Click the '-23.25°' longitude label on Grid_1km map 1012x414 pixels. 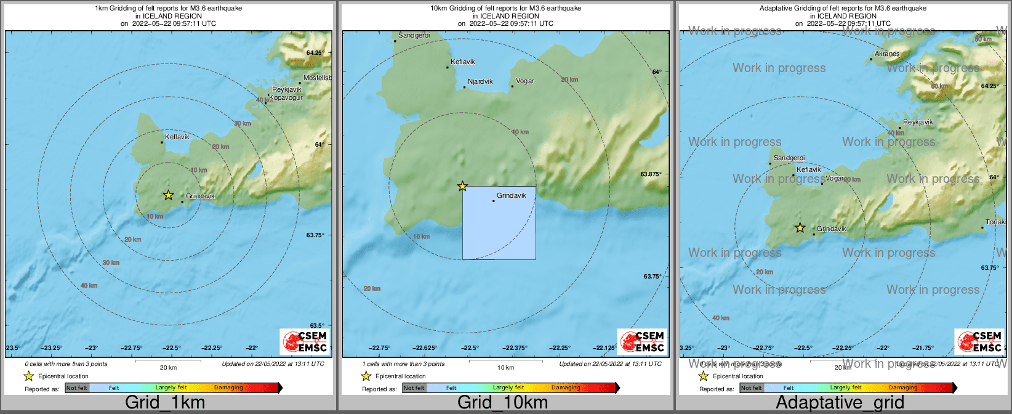tap(51, 348)
